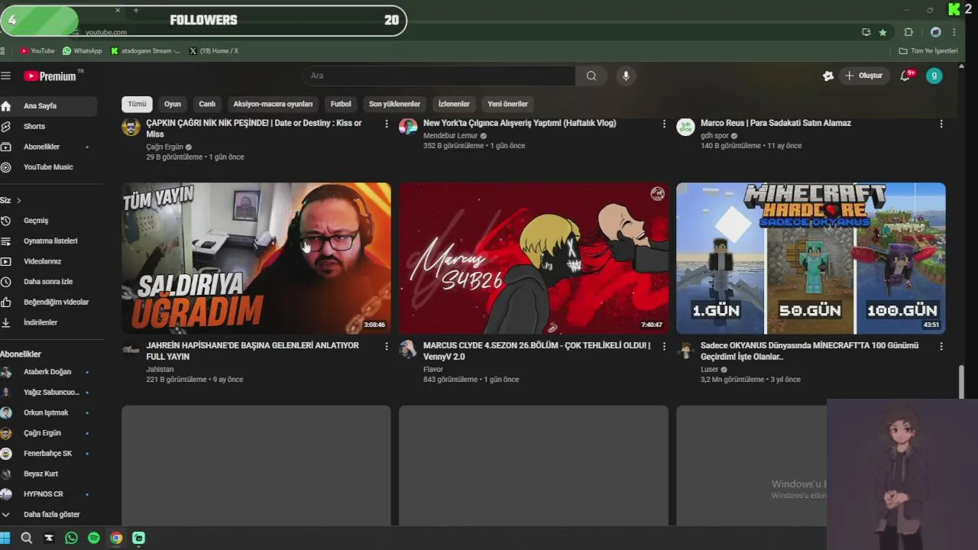Open Spotify from taskbar

tap(94, 538)
